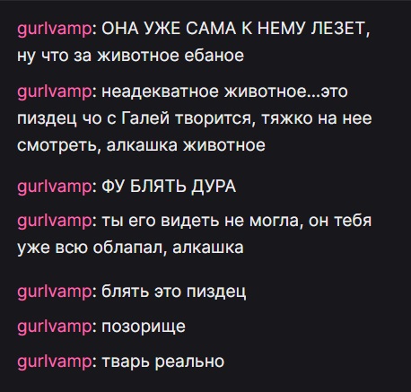Click the word "ЛЕЗЕТ" in first message
Image resolution: width=411 pixels, height=392 pixels.
[340, 29]
